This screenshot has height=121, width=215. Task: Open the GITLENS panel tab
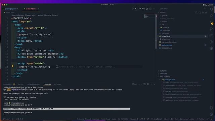[x=57, y=84]
